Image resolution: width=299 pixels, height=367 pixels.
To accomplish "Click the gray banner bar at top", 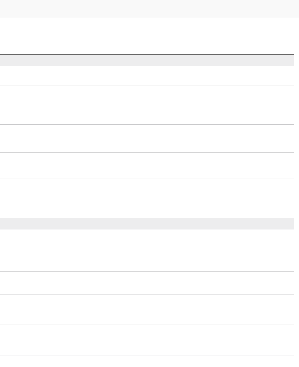I will [149, 8].
